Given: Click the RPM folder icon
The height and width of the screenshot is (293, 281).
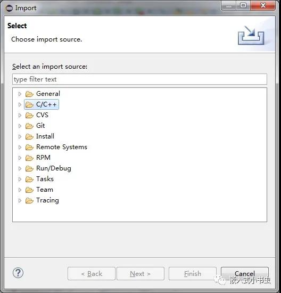Looking at the screenshot, I should [29, 158].
